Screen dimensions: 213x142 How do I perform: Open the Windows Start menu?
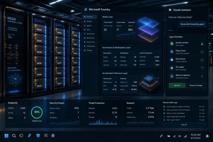click(6, 136)
